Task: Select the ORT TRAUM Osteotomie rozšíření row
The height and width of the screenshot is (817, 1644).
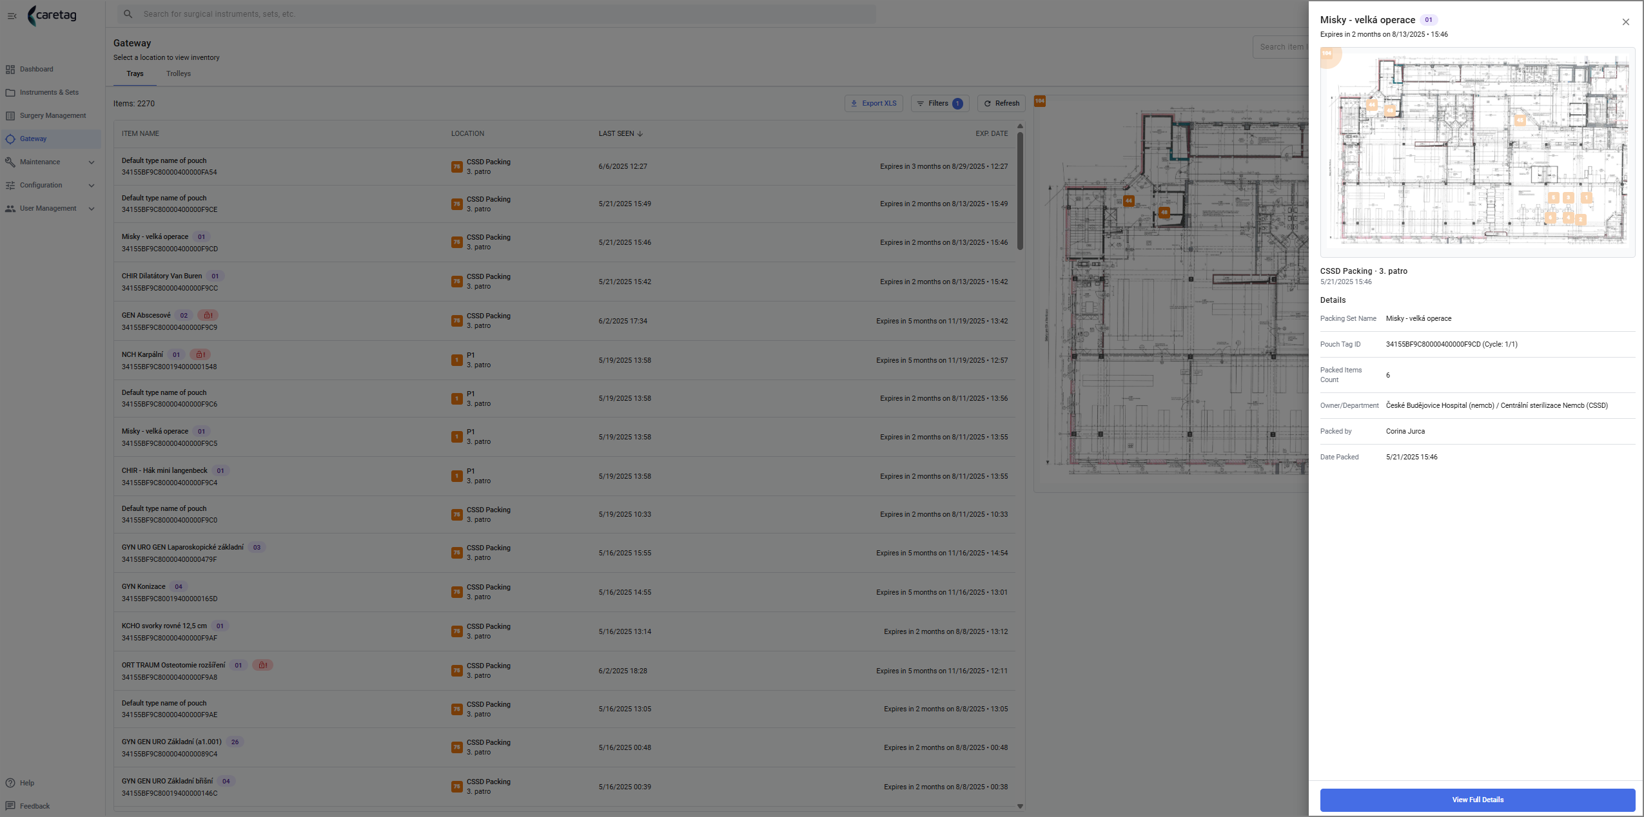Action: pyautogui.click(x=564, y=671)
